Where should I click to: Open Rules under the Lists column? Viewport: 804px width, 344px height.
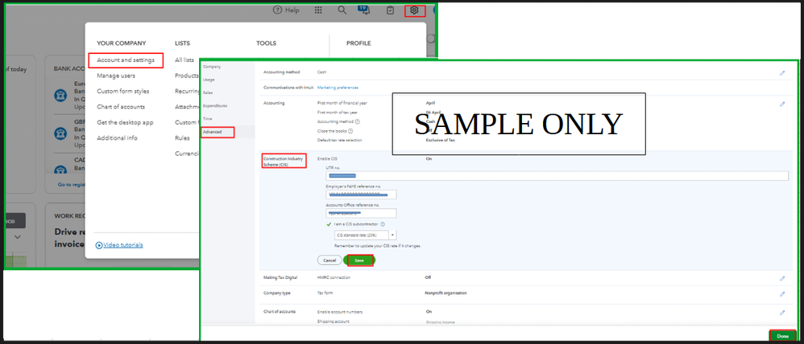tap(182, 137)
